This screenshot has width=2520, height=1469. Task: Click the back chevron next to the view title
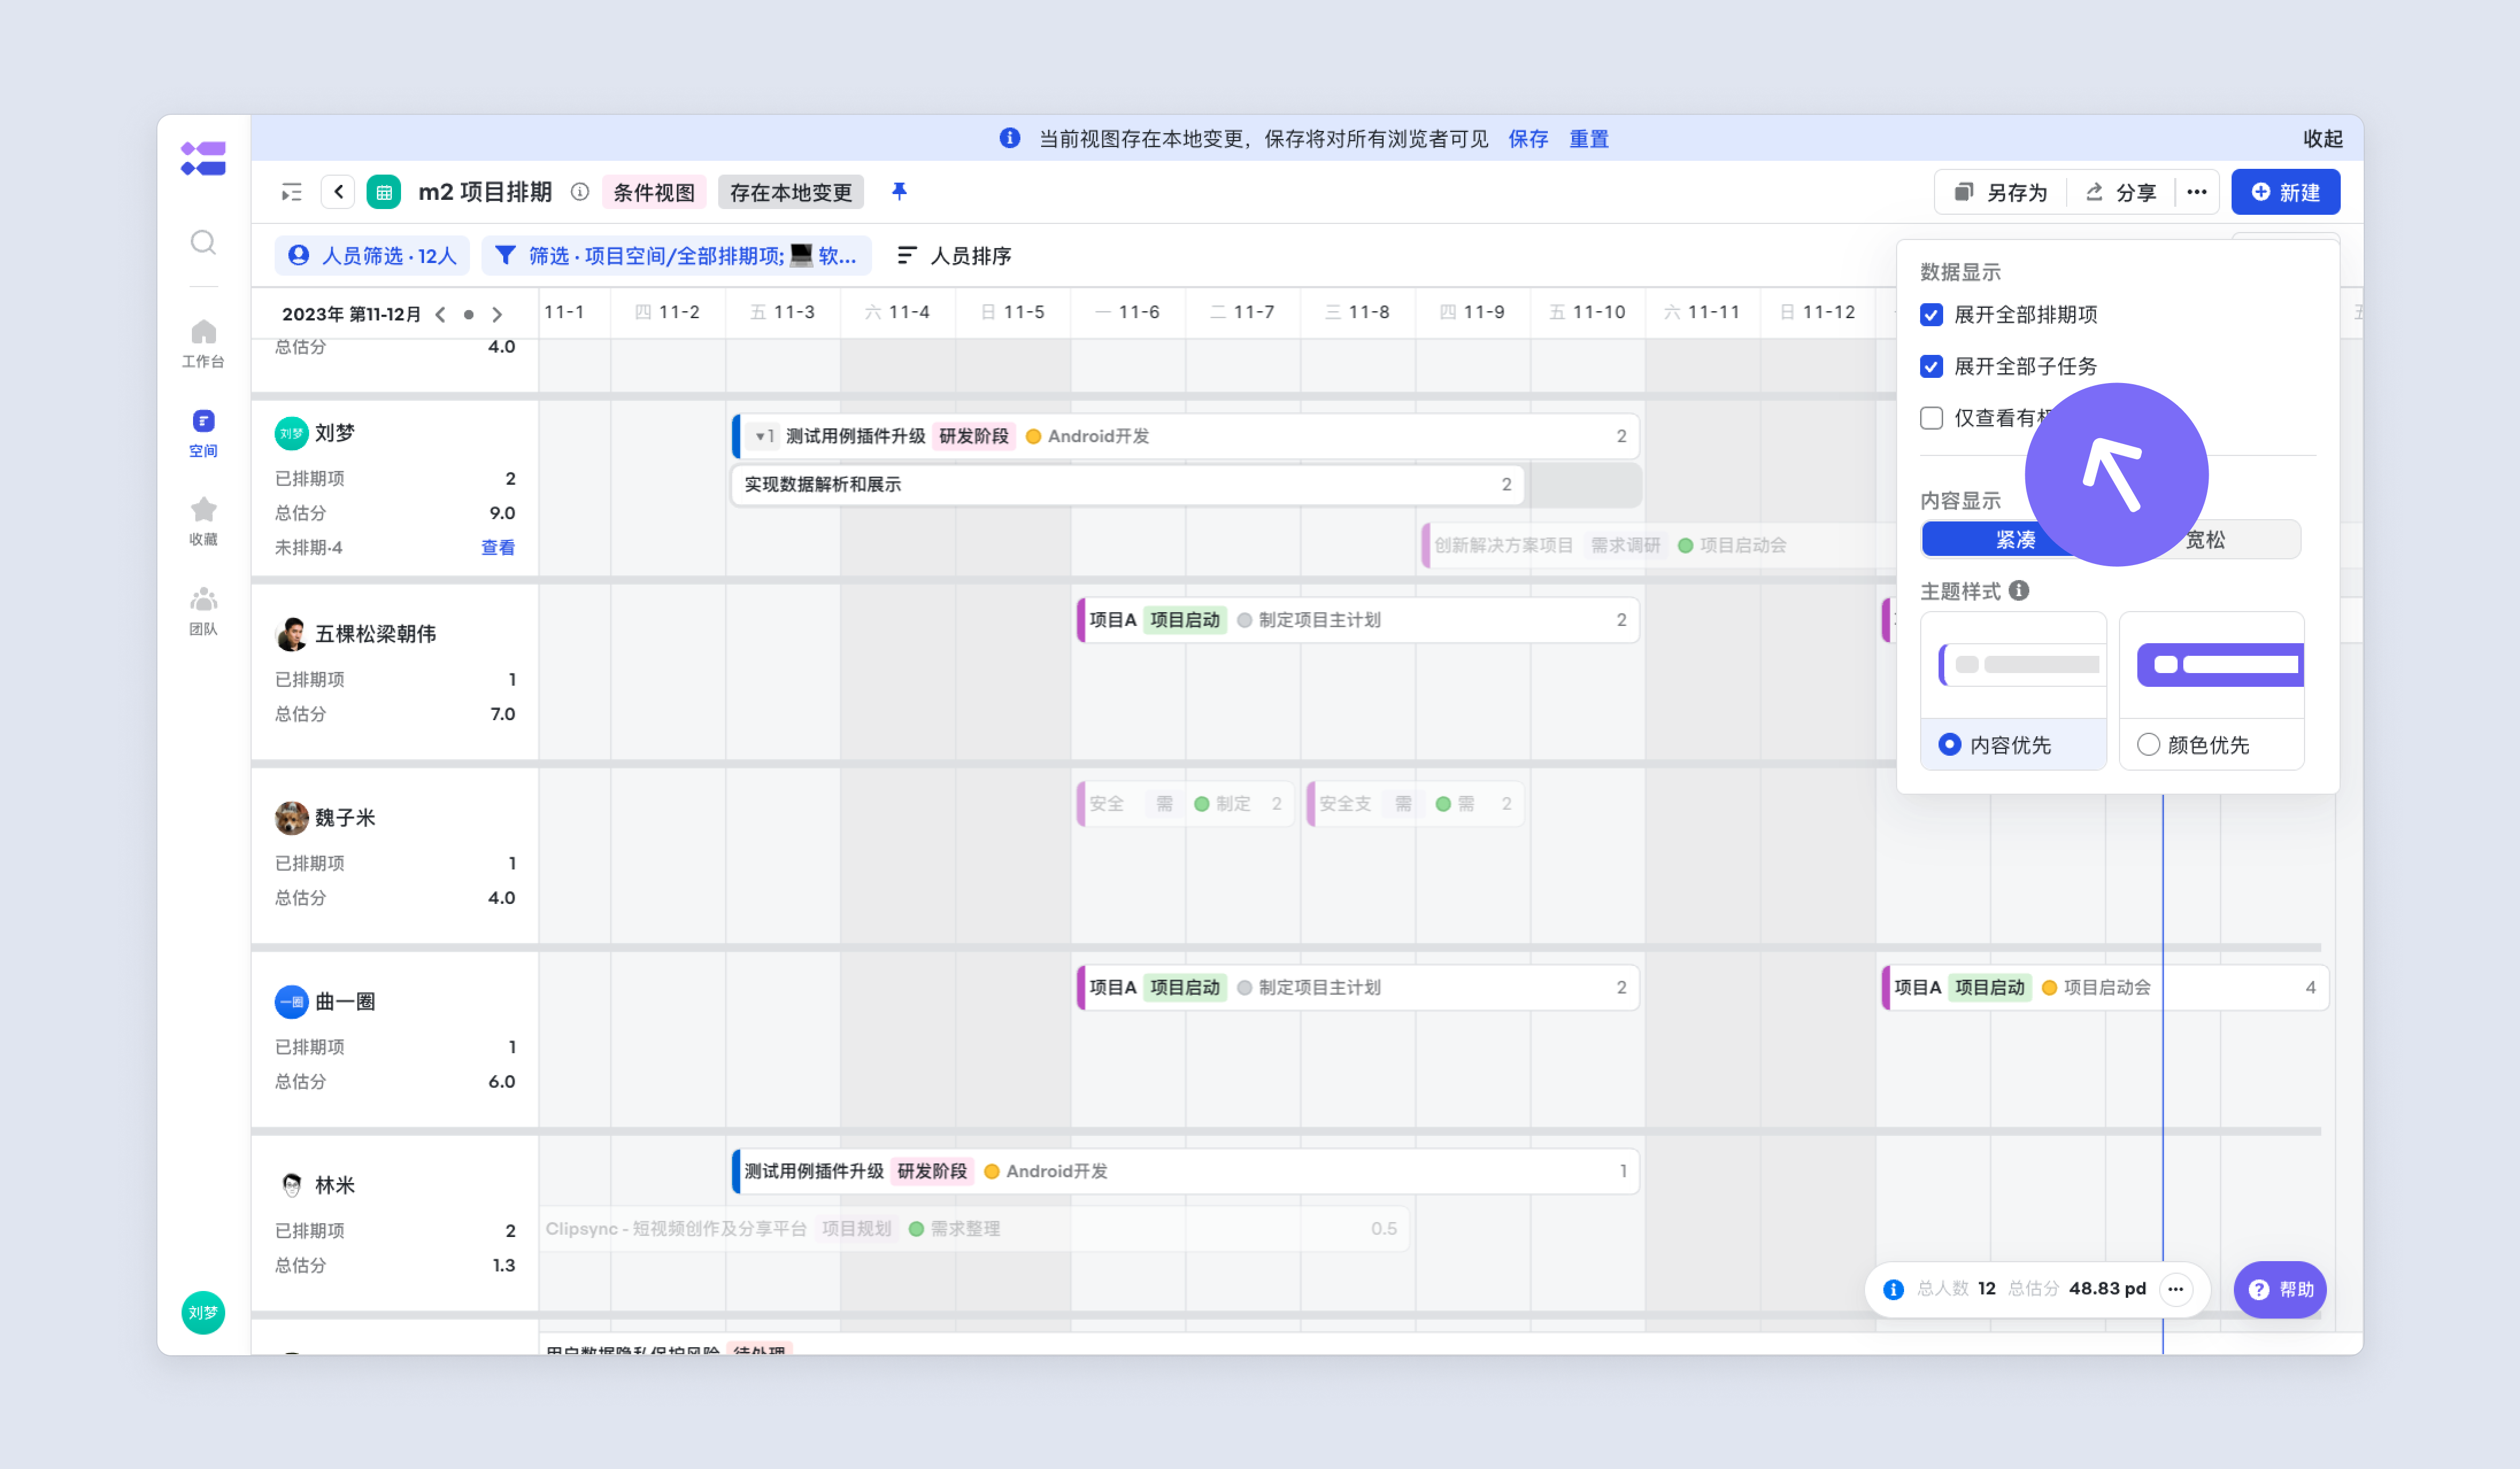tap(338, 192)
